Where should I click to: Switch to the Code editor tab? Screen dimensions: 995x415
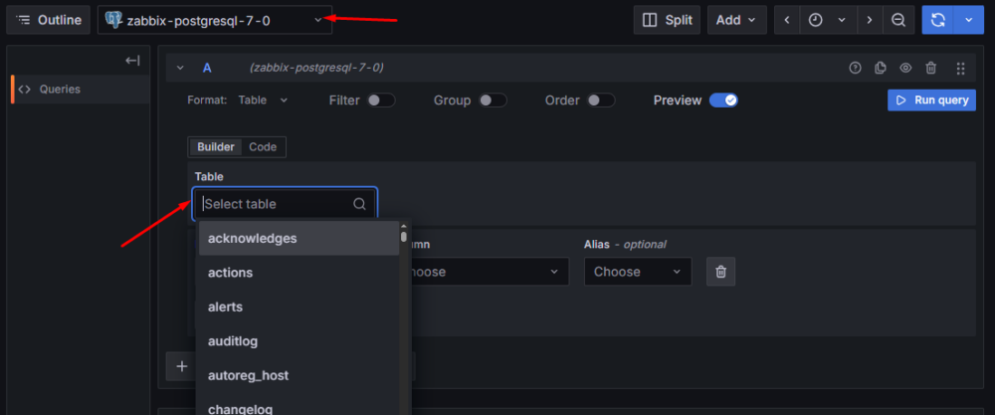pos(263,147)
